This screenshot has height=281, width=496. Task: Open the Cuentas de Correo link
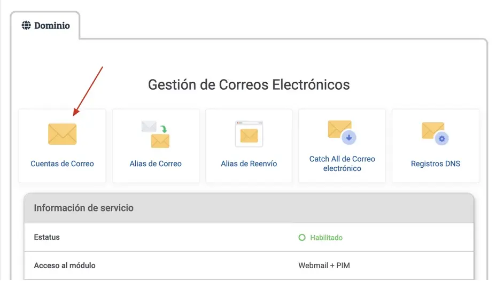[63, 163]
